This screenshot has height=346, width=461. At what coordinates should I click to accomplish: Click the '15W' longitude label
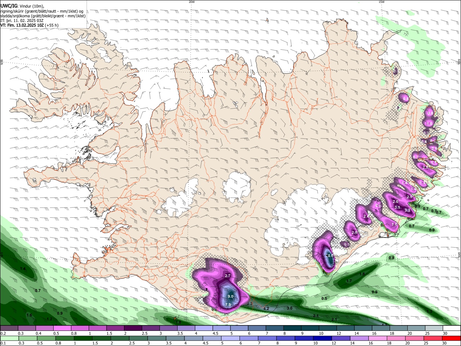[x=381, y=2]
